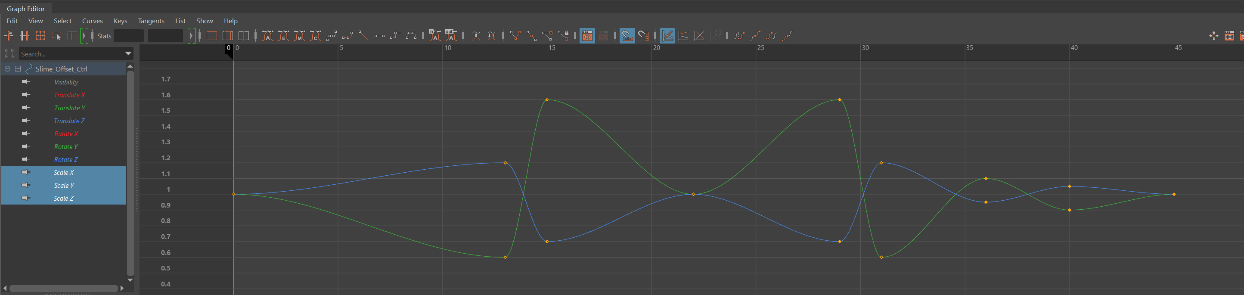
Task: Click Pre-Infinity Cycle with Offset icon
Action: (x=755, y=36)
